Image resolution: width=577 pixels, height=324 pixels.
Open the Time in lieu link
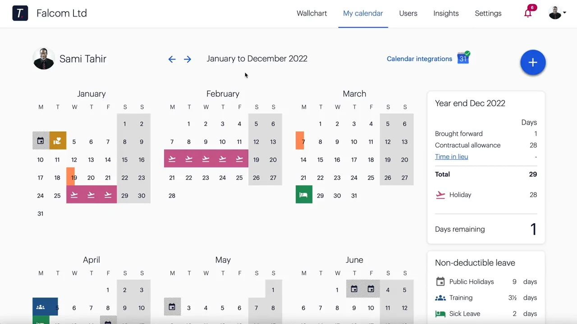tap(451, 157)
